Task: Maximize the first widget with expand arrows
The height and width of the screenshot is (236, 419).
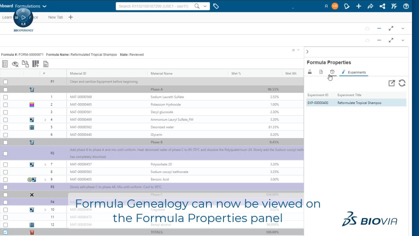Action: coord(391,28)
